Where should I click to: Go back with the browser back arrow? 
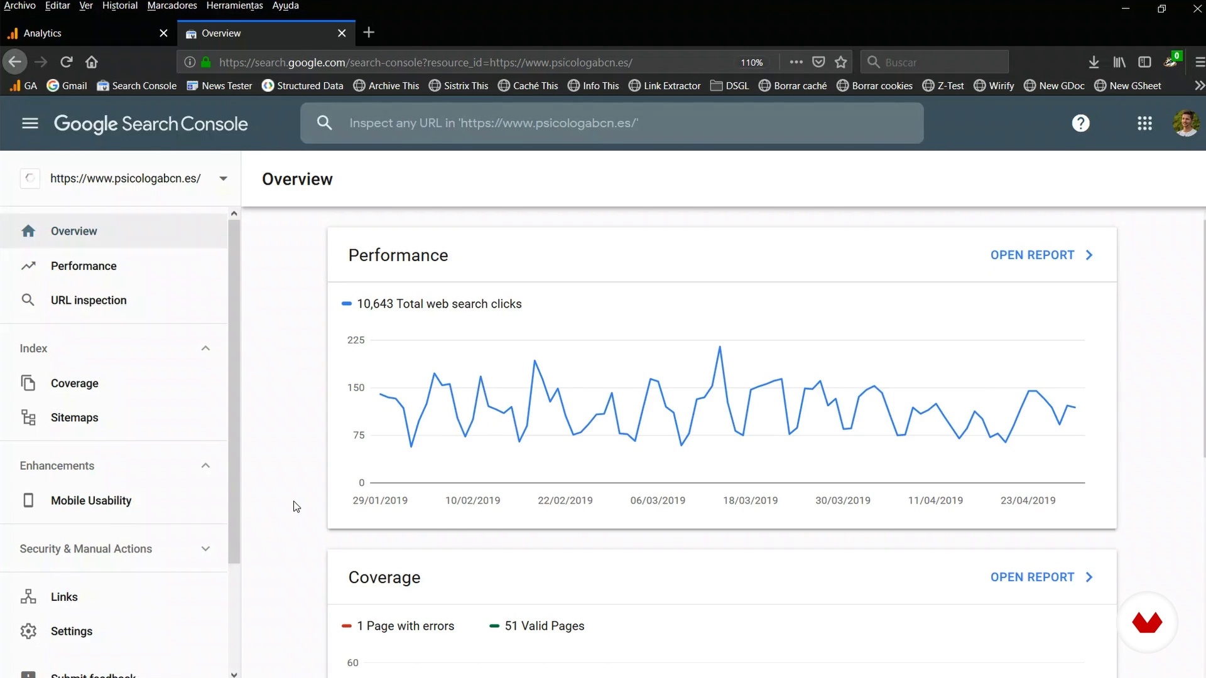(x=15, y=62)
